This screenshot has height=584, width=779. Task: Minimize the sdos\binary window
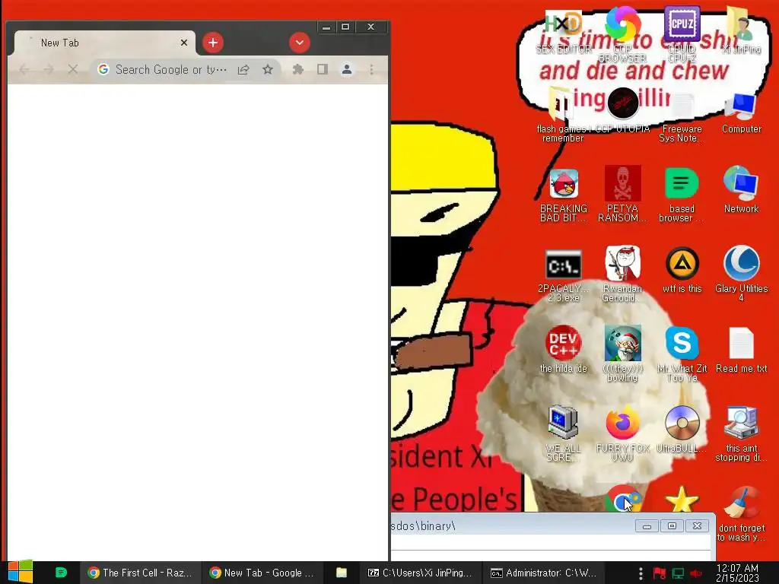647,526
